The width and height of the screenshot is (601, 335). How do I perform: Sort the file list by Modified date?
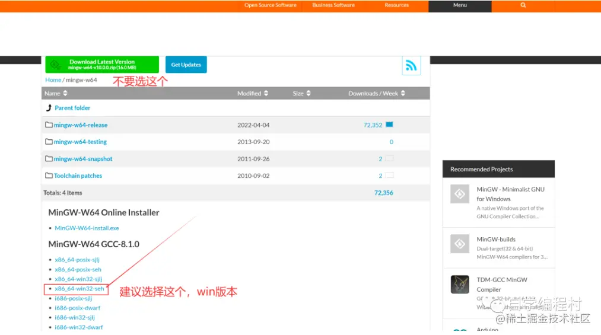[x=253, y=93]
